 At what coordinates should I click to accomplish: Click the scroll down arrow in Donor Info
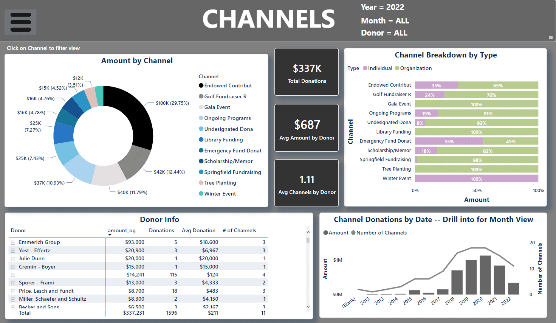tap(308, 307)
